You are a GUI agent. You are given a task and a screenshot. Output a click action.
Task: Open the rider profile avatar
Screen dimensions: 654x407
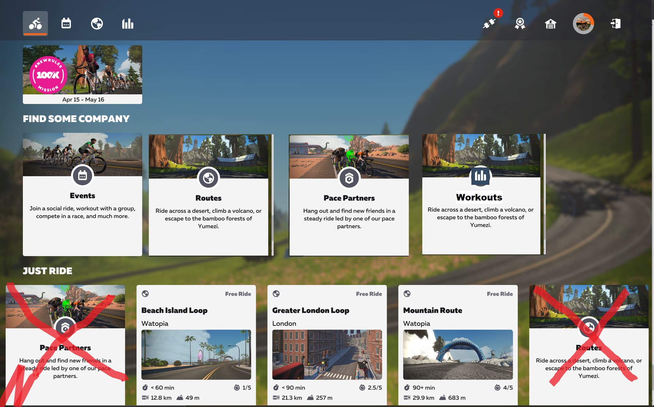tap(583, 24)
